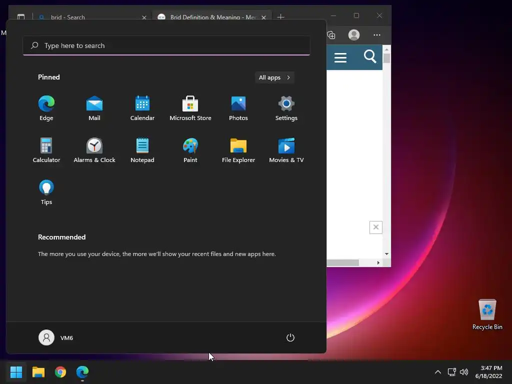Expand the All apps list
512x384 pixels.
274,77
